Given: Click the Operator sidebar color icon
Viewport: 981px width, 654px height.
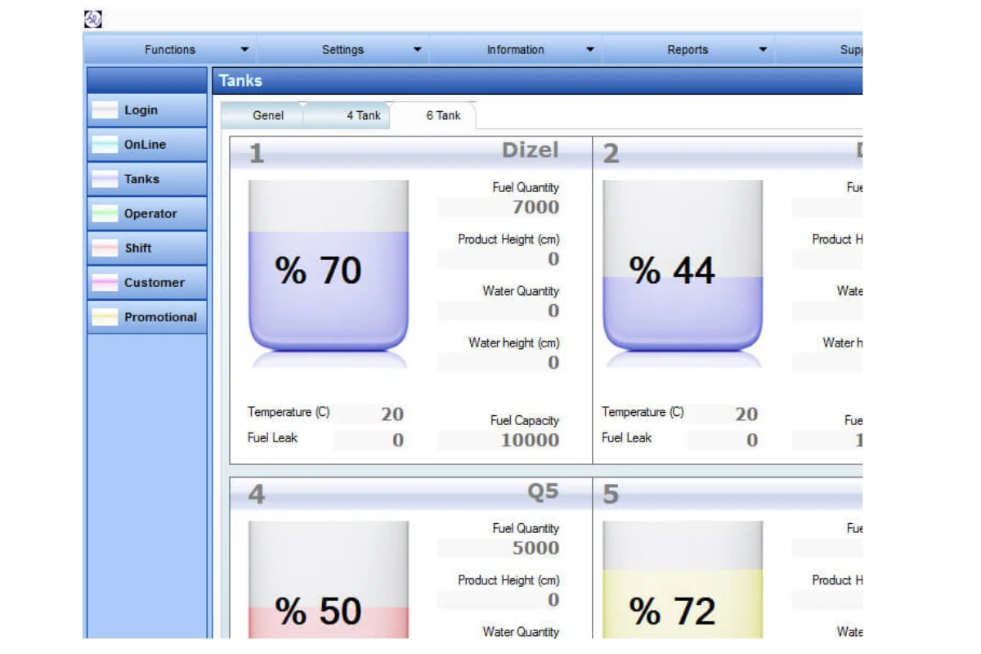Looking at the screenshot, I should (x=105, y=213).
